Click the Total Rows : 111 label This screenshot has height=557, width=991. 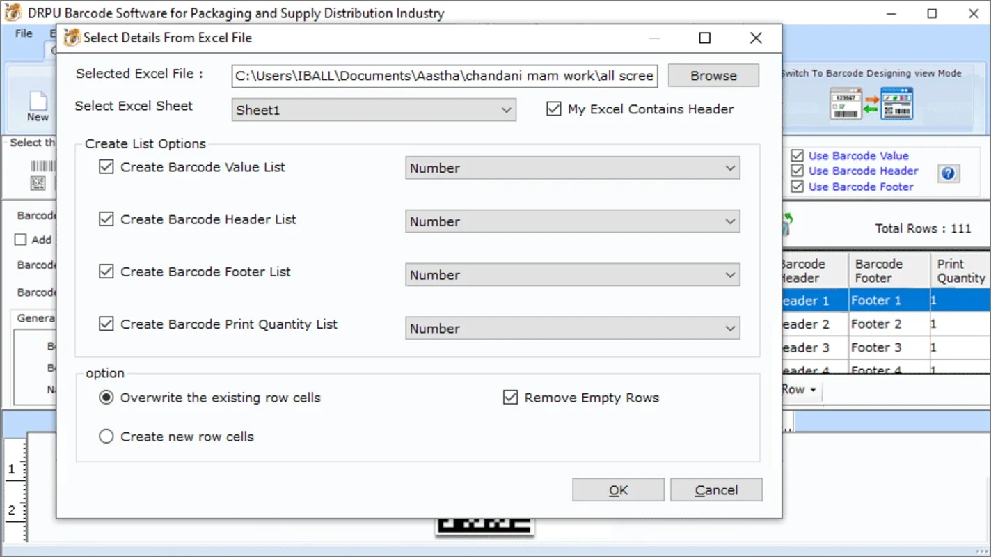(922, 228)
